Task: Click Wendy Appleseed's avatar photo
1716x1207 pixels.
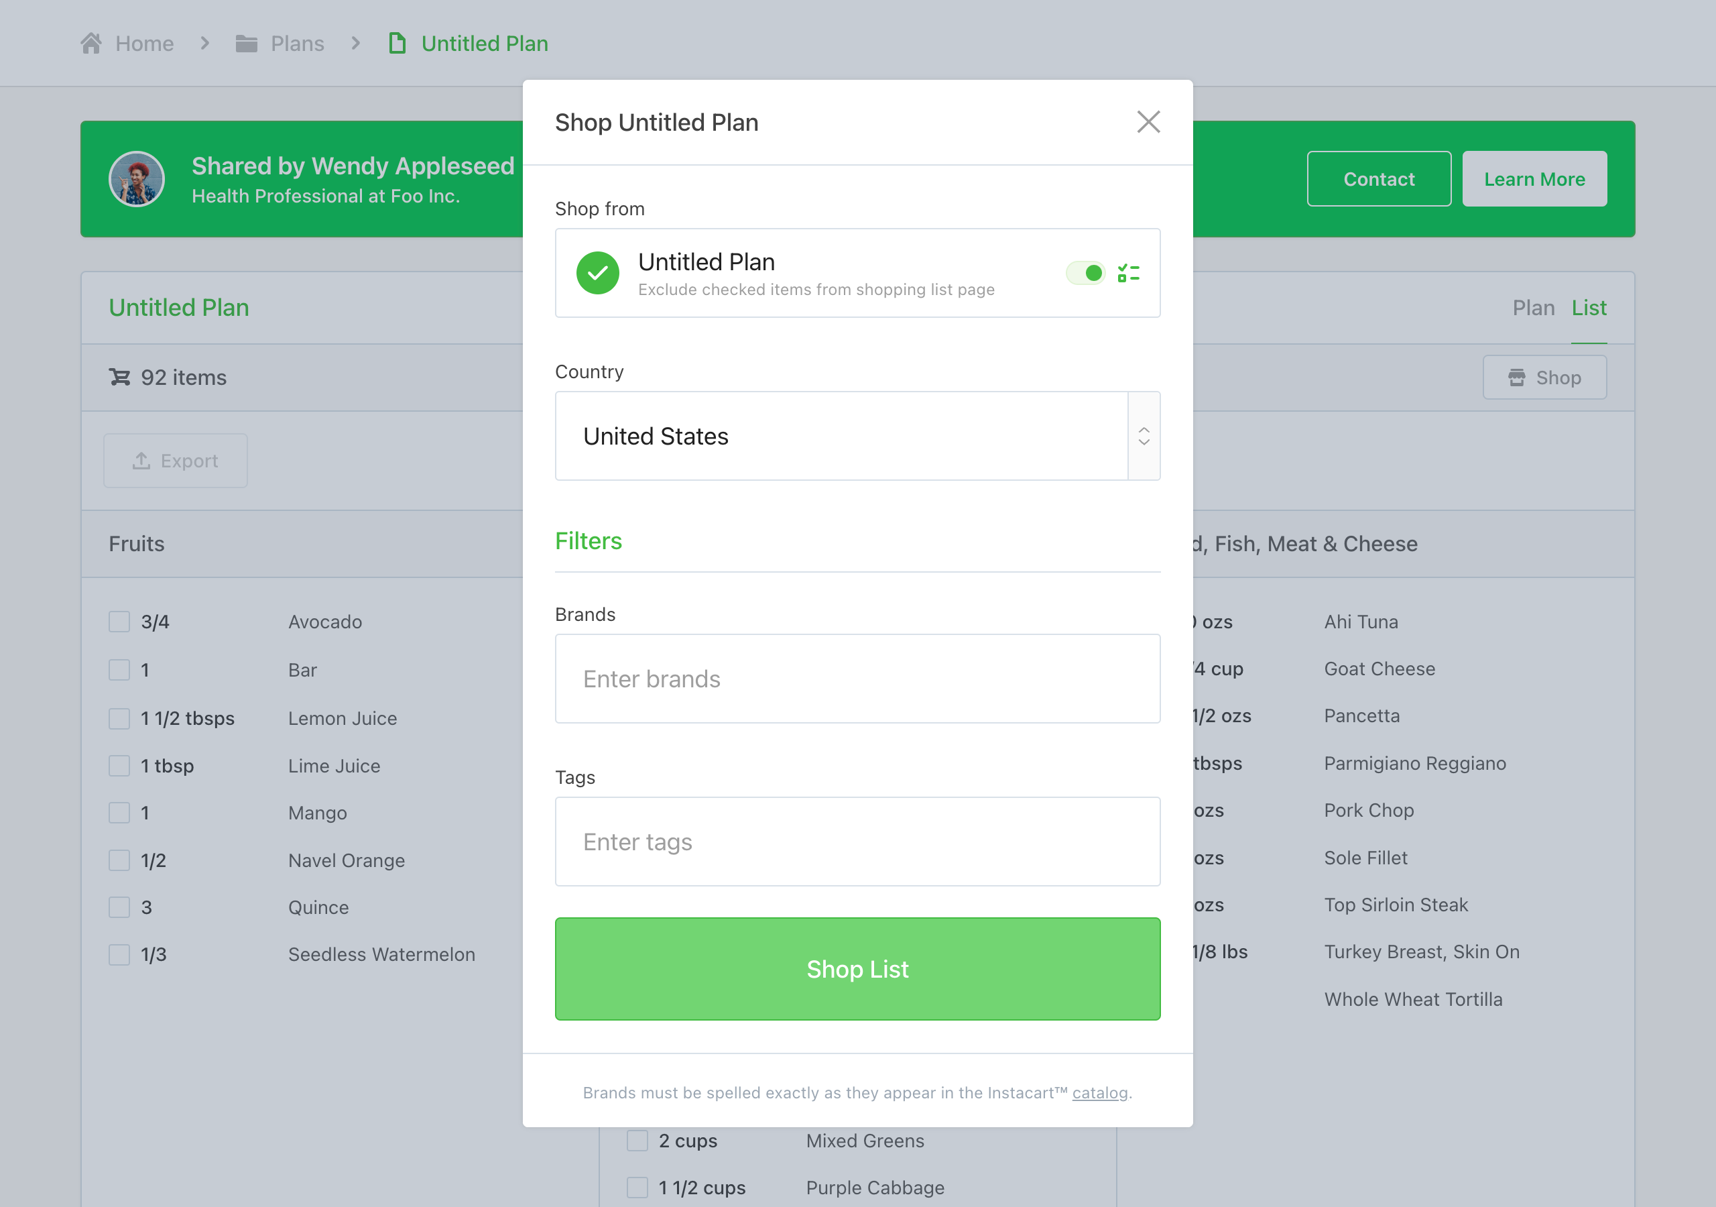Action: pyautogui.click(x=137, y=180)
